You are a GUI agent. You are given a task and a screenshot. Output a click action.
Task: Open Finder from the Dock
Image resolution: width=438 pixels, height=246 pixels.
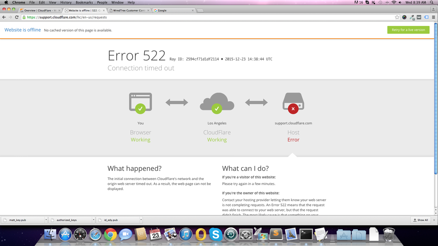click(x=51, y=235)
